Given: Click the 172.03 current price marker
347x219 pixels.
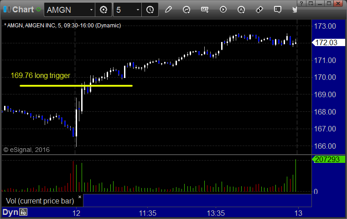Looking at the screenshot, I should pyautogui.click(x=328, y=42).
